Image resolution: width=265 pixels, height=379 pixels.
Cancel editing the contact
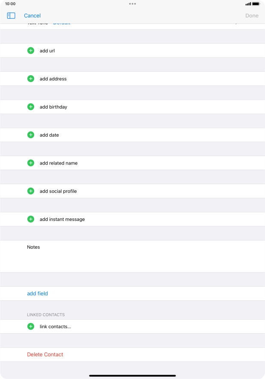click(32, 16)
